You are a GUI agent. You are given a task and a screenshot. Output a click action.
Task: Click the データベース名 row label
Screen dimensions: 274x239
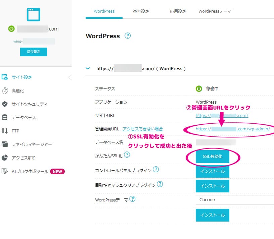click(x=109, y=142)
